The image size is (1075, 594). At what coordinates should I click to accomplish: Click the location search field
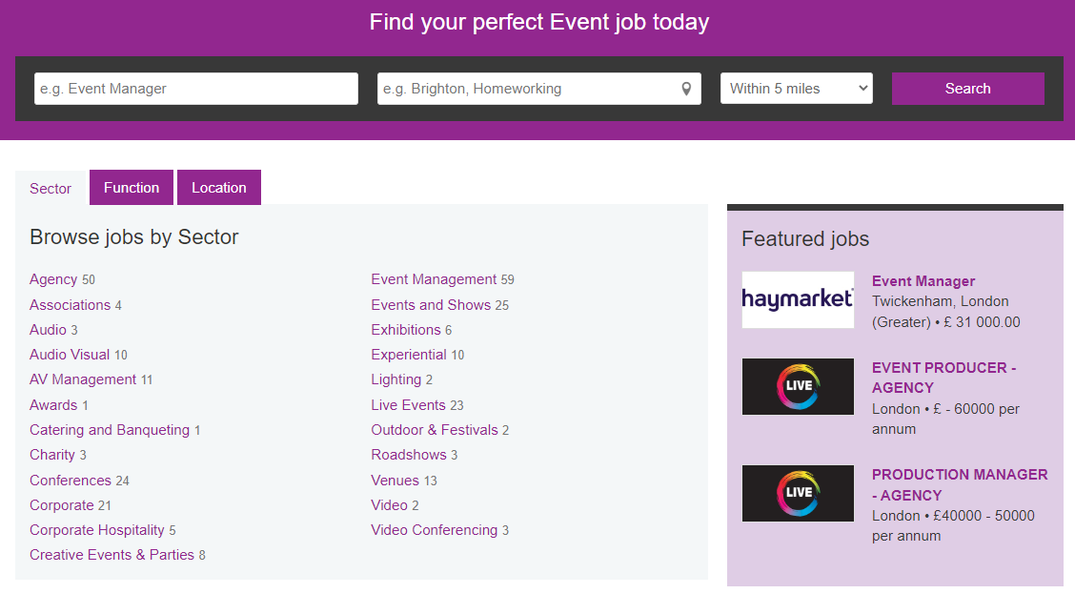pos(524,88)
